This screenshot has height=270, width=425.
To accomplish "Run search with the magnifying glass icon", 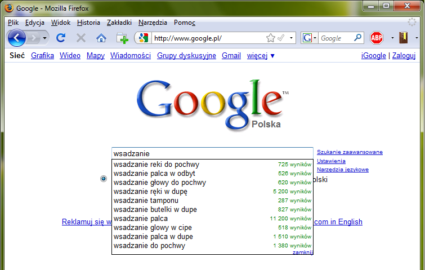I will pos(358,38).
